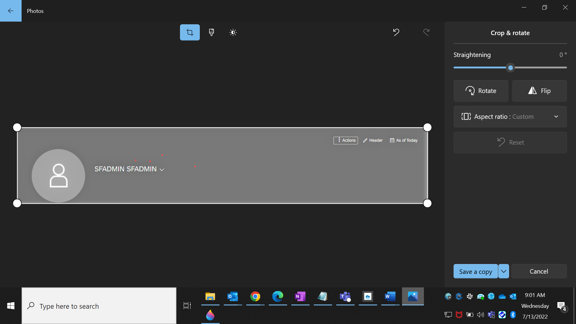This screenshot has width=576, height=324.
Task: Open the notifications action center
Action: [562, 306]
